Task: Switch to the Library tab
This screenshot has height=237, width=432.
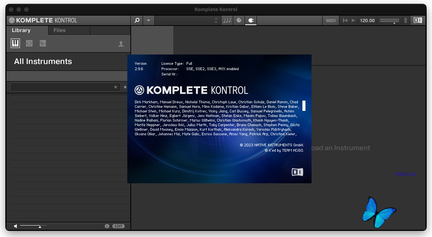Action: pos(21,30)
